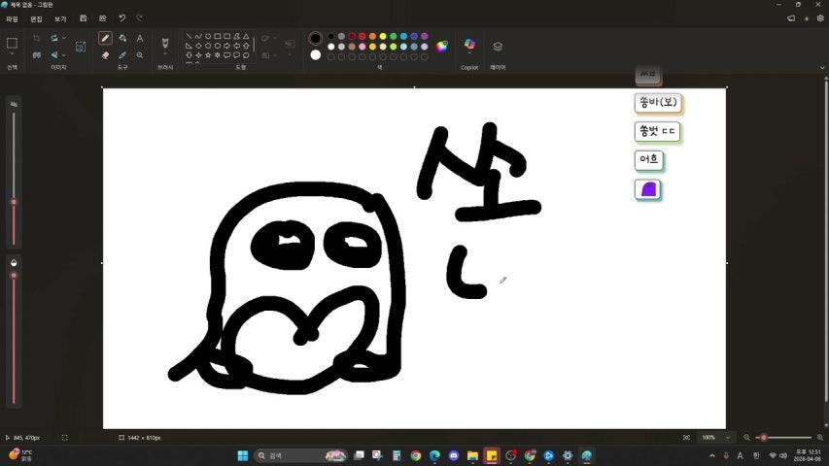Select the Fill bucket tool
Image resolution: width=829 pixels, height=466 pixels.
tap(122, 38)
